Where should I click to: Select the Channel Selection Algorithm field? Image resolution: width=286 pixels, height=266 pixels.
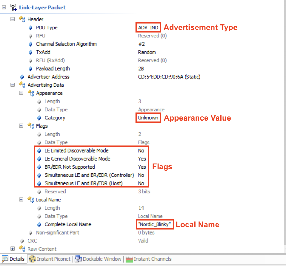click(66, 44)
